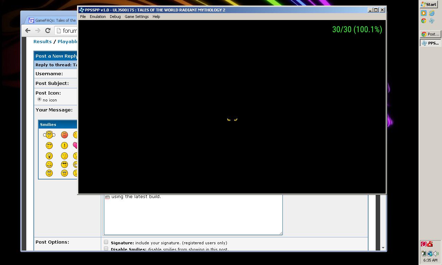Insert the red angry face smiley
Screen dimensions: 442x265
coord(64,135)
